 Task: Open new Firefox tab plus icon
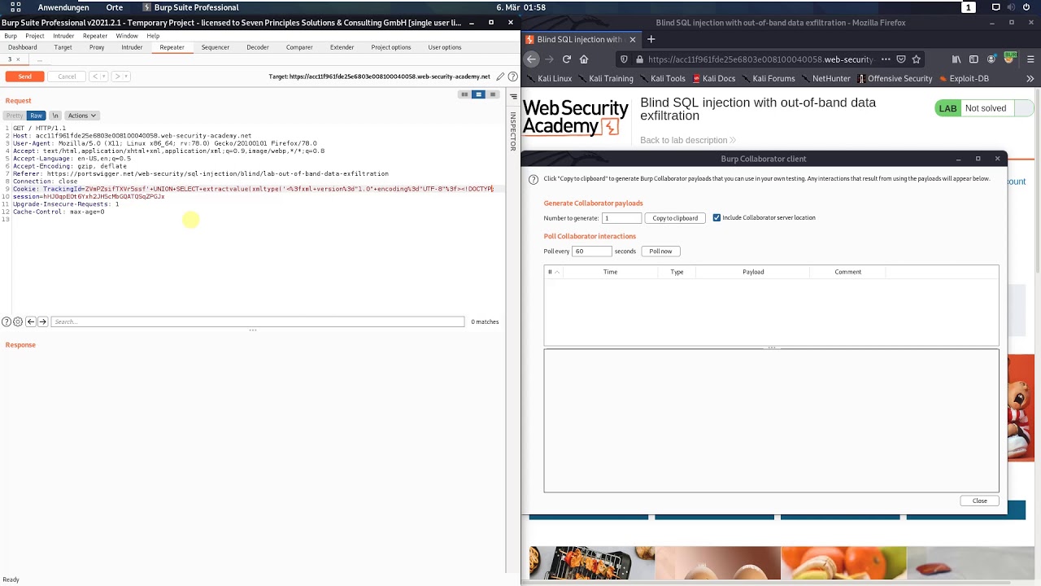[x=651, y=39]
